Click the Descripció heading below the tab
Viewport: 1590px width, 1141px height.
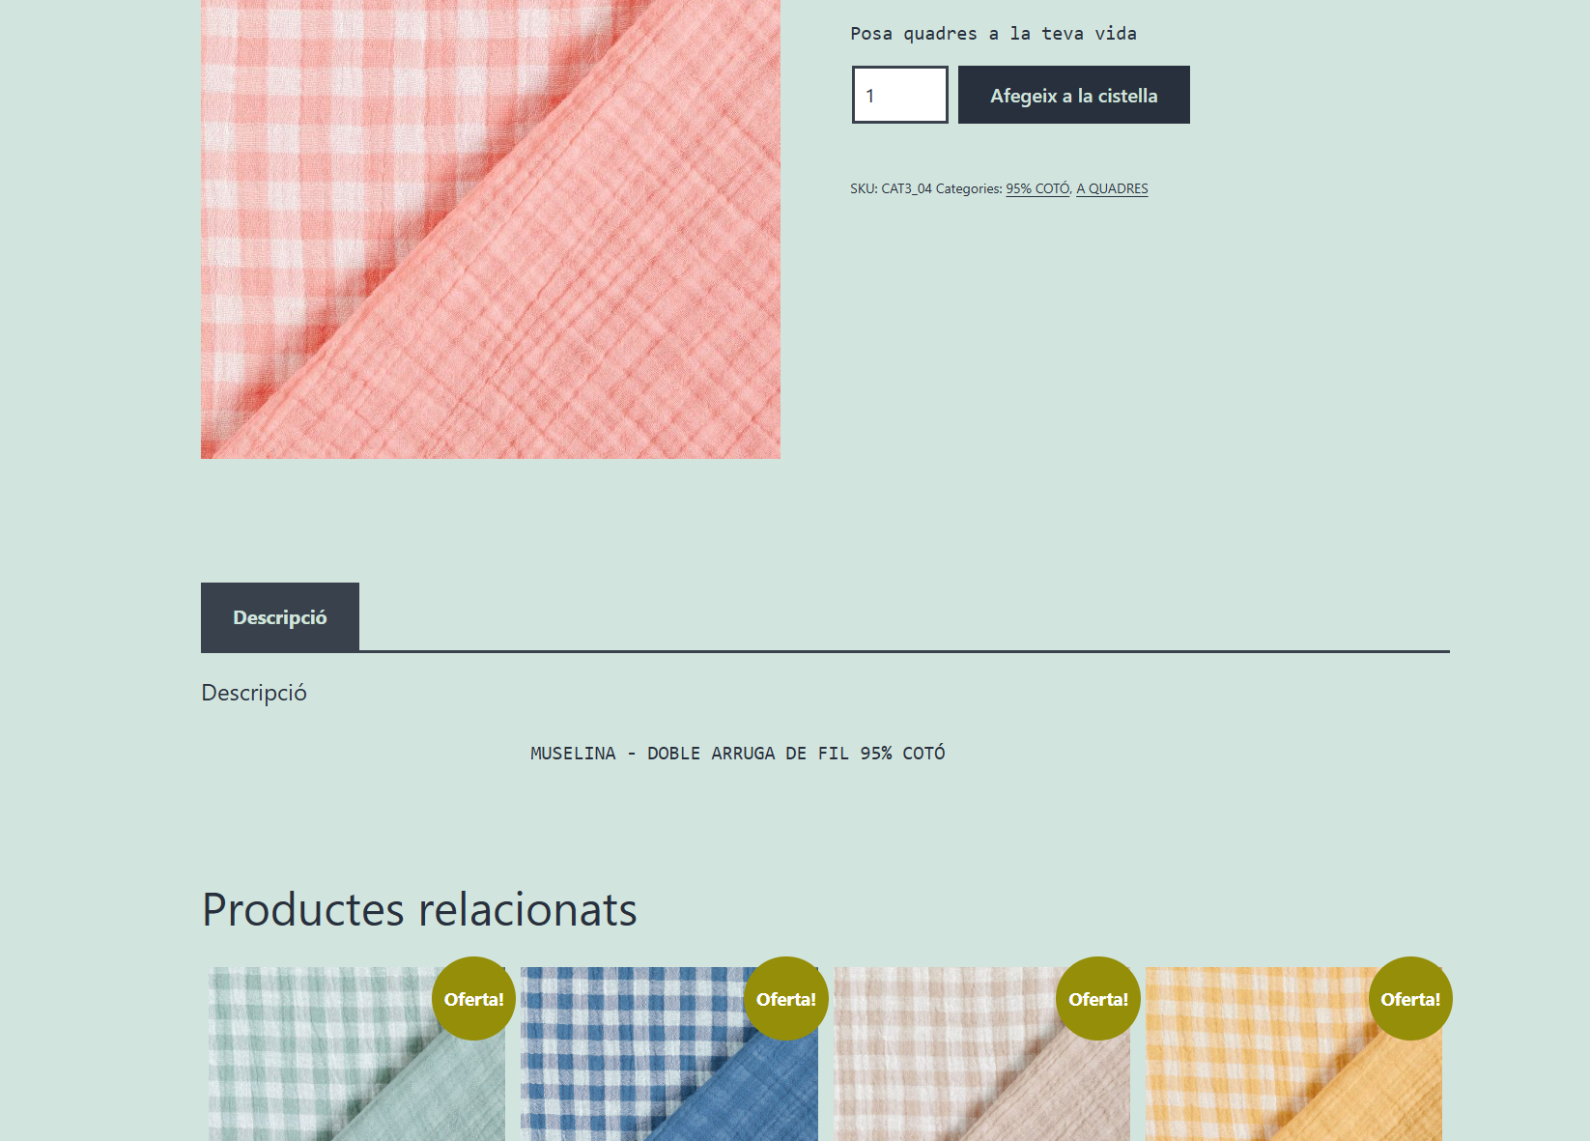tap(254, 693)
